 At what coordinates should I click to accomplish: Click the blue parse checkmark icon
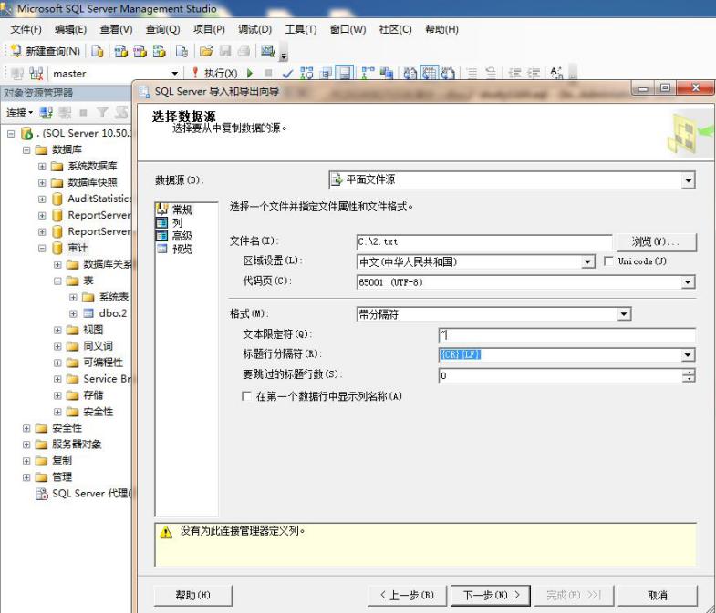[287, 73]
